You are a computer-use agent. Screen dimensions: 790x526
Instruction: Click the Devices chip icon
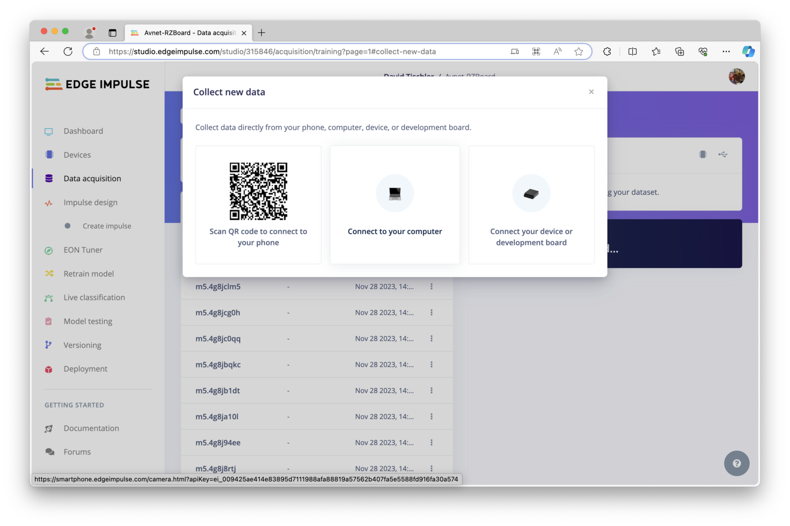pos(49,155)
